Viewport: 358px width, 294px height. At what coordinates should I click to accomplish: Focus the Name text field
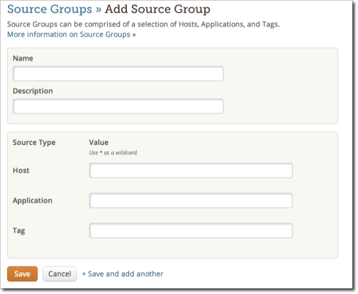(118, 74)
